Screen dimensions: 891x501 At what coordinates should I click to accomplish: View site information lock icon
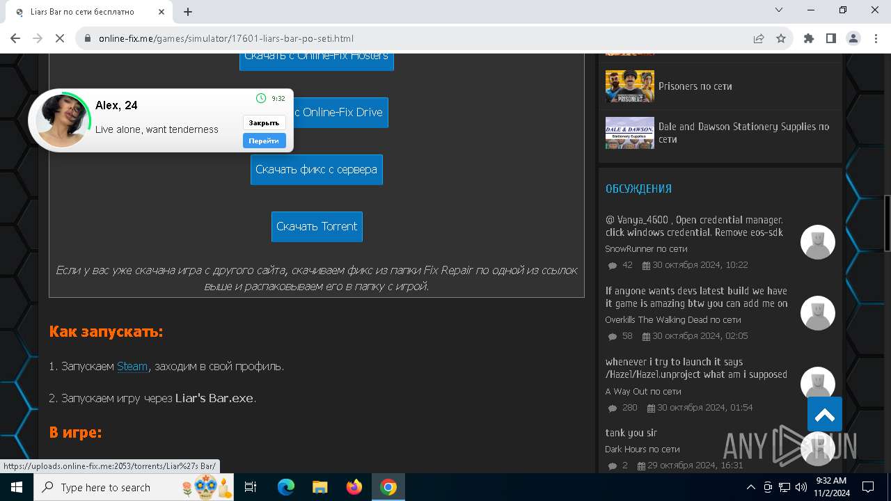click(x=88, y=38)
